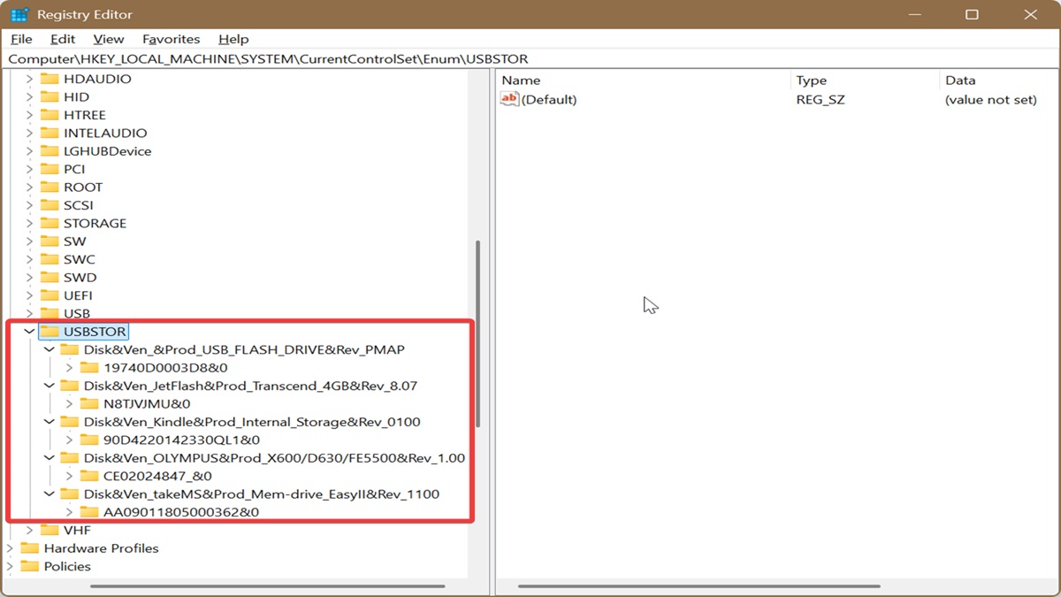
Task: Expand the 19740D0003D8&0 subkey
Action: [x=70, y=368]
